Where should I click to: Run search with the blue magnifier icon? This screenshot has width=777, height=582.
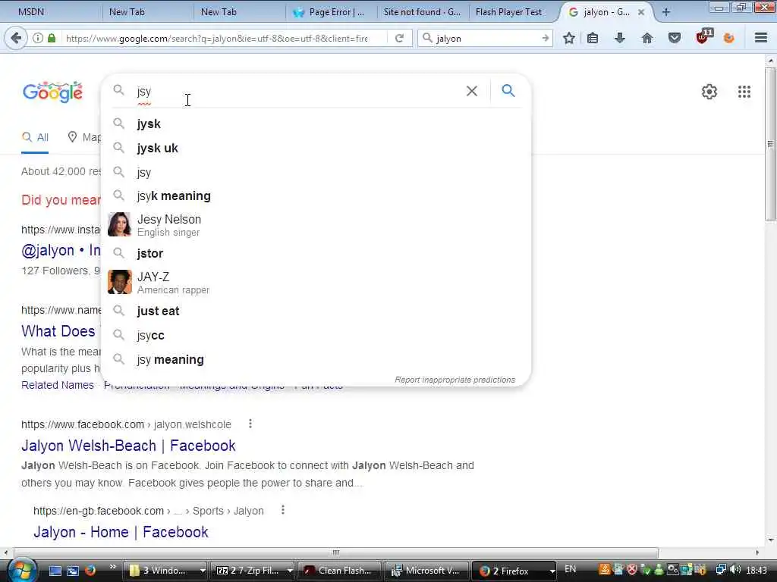tap(508, 91)
